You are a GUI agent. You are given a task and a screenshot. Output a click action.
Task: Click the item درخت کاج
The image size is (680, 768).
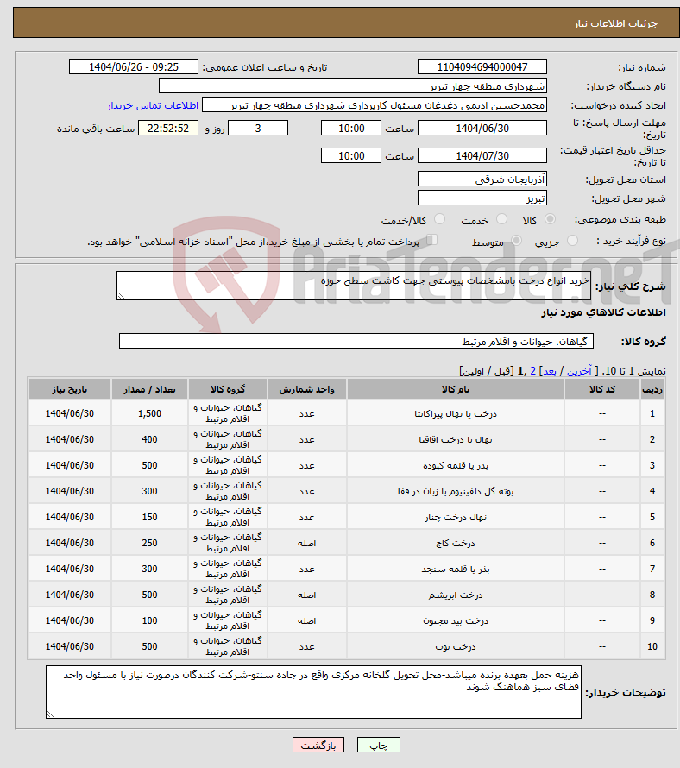456,543
